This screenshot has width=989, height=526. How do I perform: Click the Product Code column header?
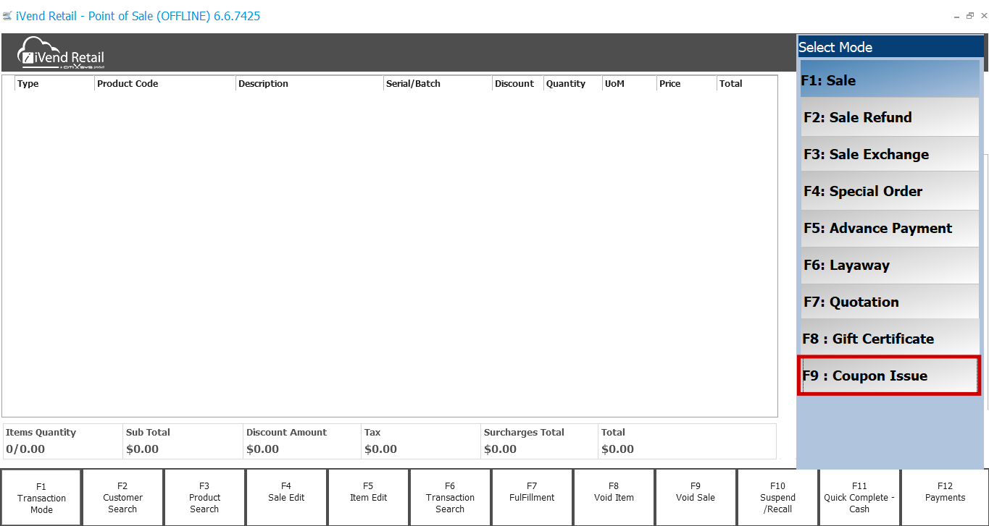(165, 84)
